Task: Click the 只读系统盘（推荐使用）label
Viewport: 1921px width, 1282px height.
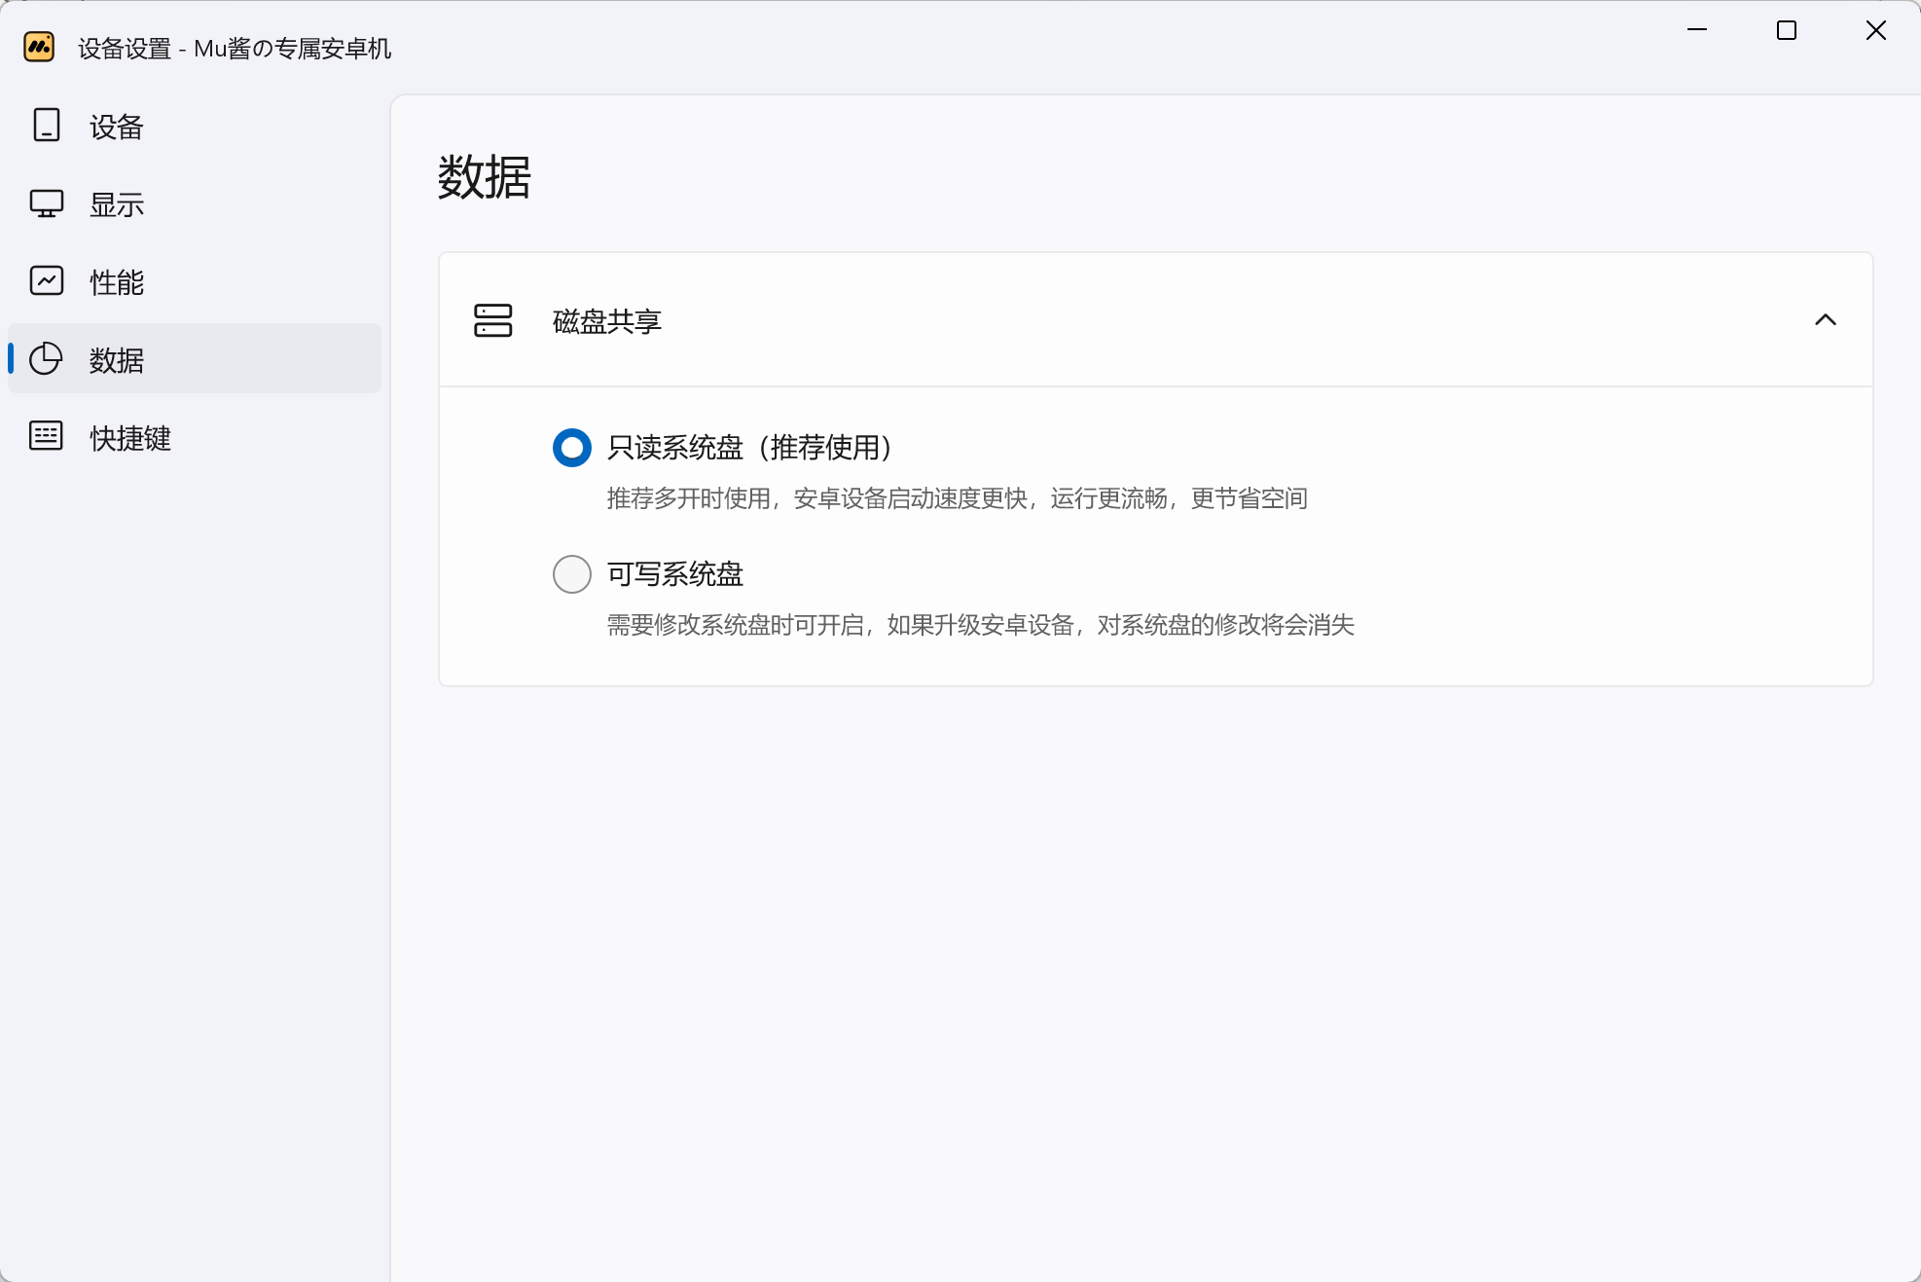Action: pyautogui.click(x=749, y=448)
